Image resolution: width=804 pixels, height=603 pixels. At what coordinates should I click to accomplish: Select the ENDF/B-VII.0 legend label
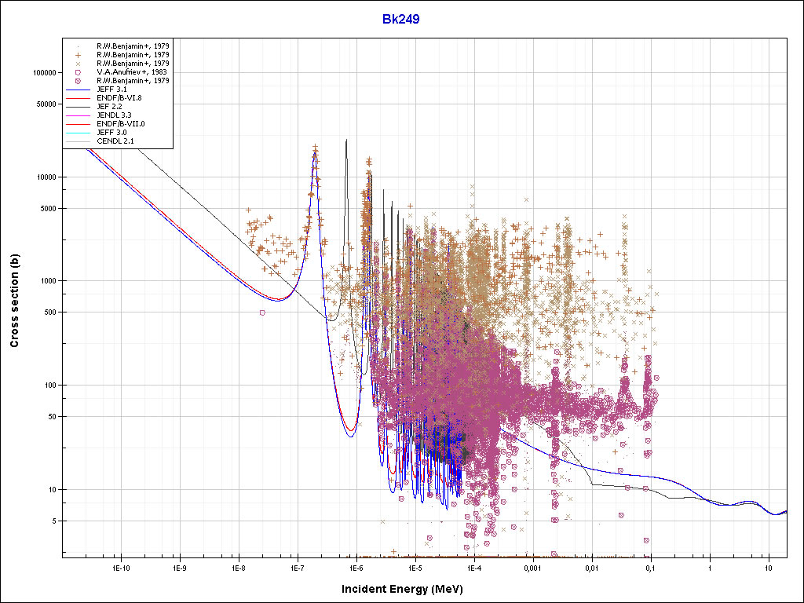119,123
